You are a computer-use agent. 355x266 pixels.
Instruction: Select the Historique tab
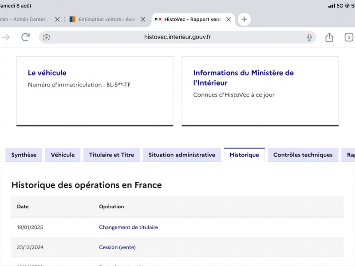[245, 155]
